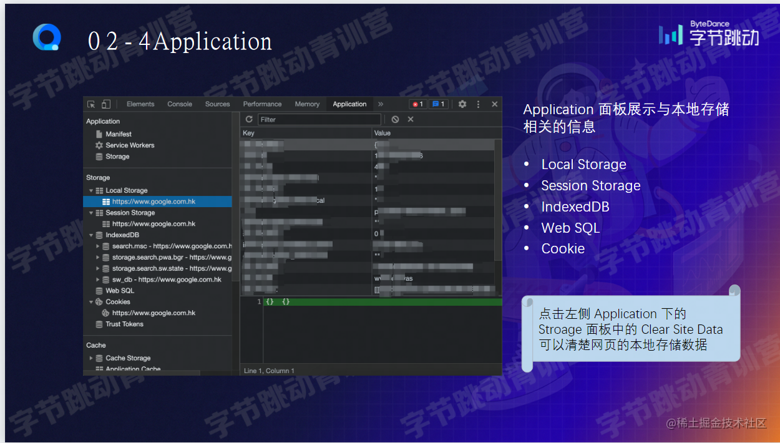Toggle the device toolbar icon
The width and height of the screenshot is (780, 443).
click(106, 104)
